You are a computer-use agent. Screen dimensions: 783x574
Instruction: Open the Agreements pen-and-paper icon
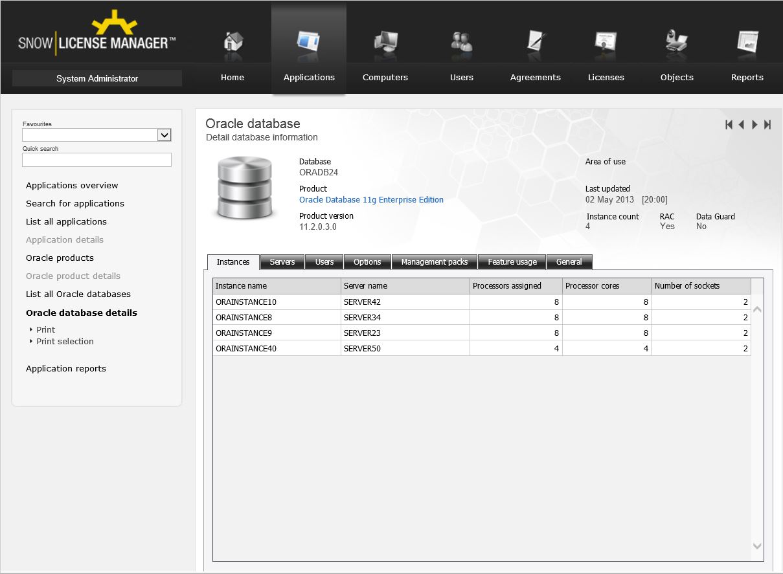point(536,41)
